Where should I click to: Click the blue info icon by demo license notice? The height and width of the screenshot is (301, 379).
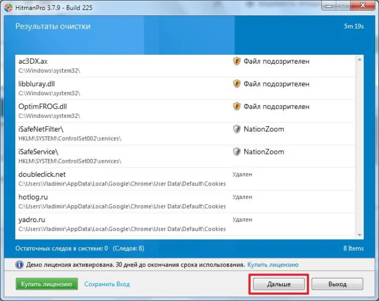(x=19, y=265)
